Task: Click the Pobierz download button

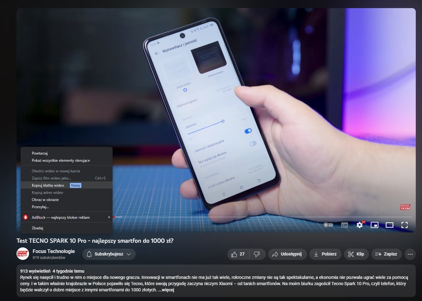Action: coord(325,254)
